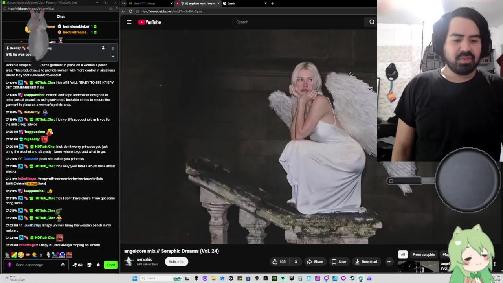Click the YouTube search magnifier button
The image size is (503, 283).
(x=372, y=22)
